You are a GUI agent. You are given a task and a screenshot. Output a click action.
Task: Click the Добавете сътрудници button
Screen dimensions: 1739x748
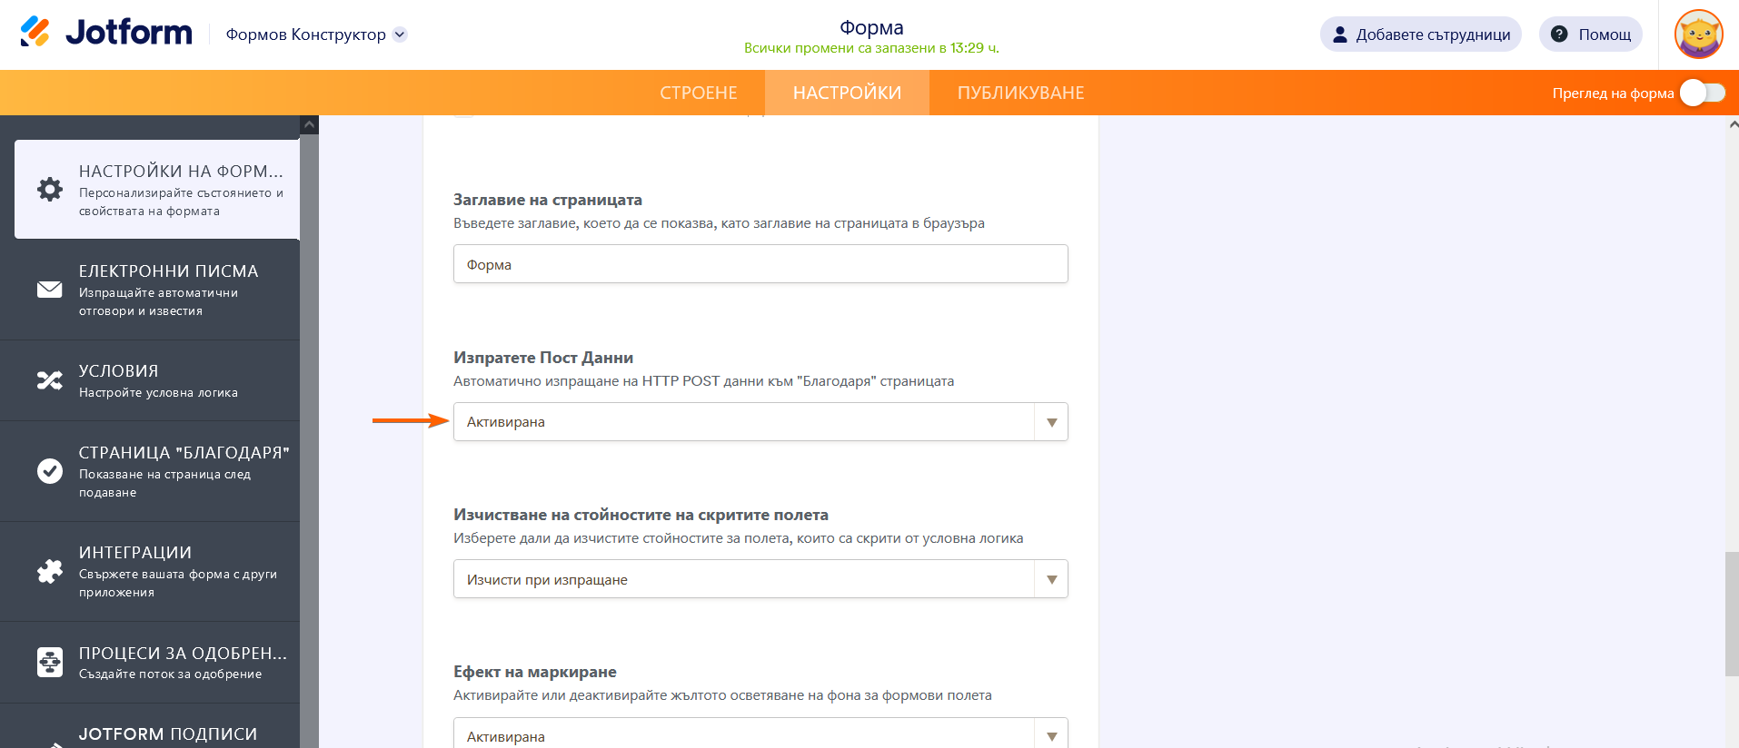coord(1420,34)
